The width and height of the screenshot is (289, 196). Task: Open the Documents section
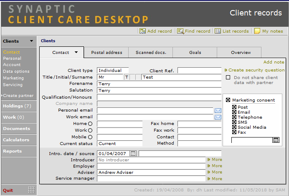coord(19,129)
